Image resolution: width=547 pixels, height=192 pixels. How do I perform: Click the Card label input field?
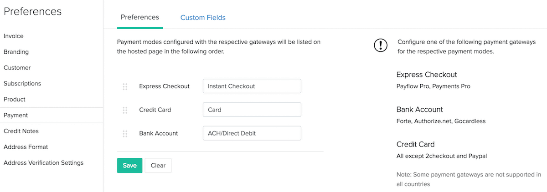click(252, 110)
